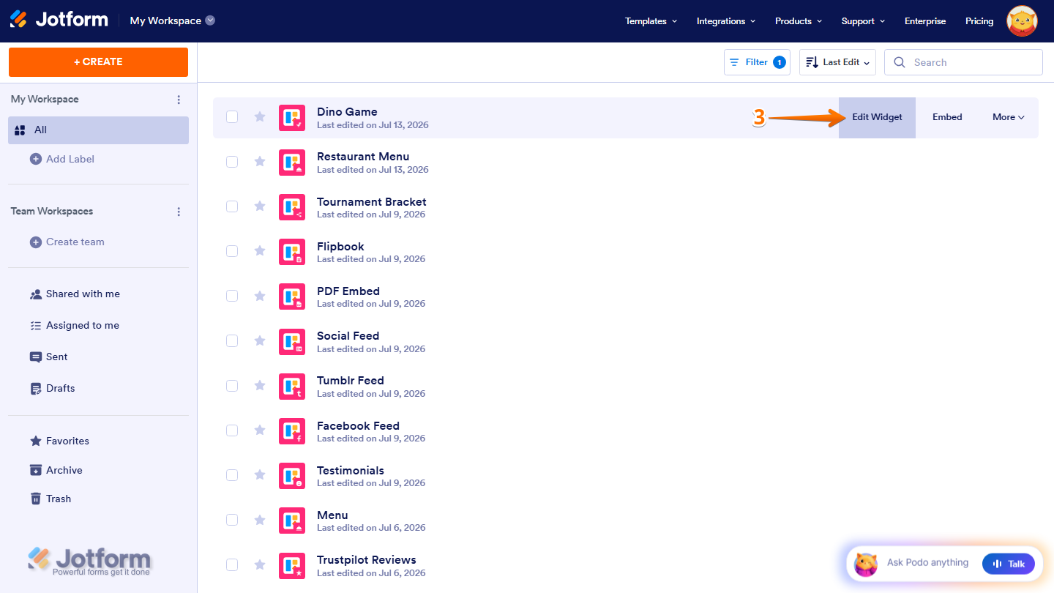The image size is (1054, 593).
Task: Star the Flipbook as favorite
Action: click(x=260, y=251)
